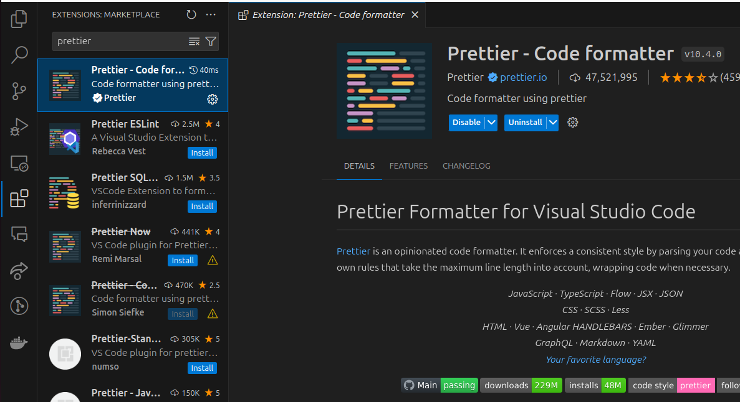740x402 pixels.
Task: Click the Uninstall button
Action: click(x=526, y=123)
